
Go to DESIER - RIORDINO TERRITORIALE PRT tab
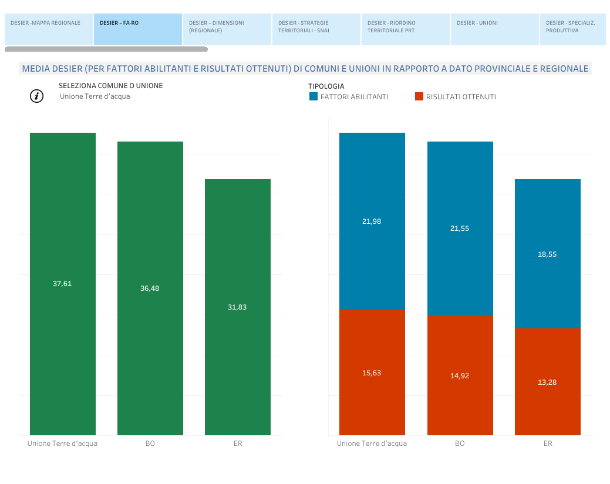pyautogui.click(x=406, y=29)
